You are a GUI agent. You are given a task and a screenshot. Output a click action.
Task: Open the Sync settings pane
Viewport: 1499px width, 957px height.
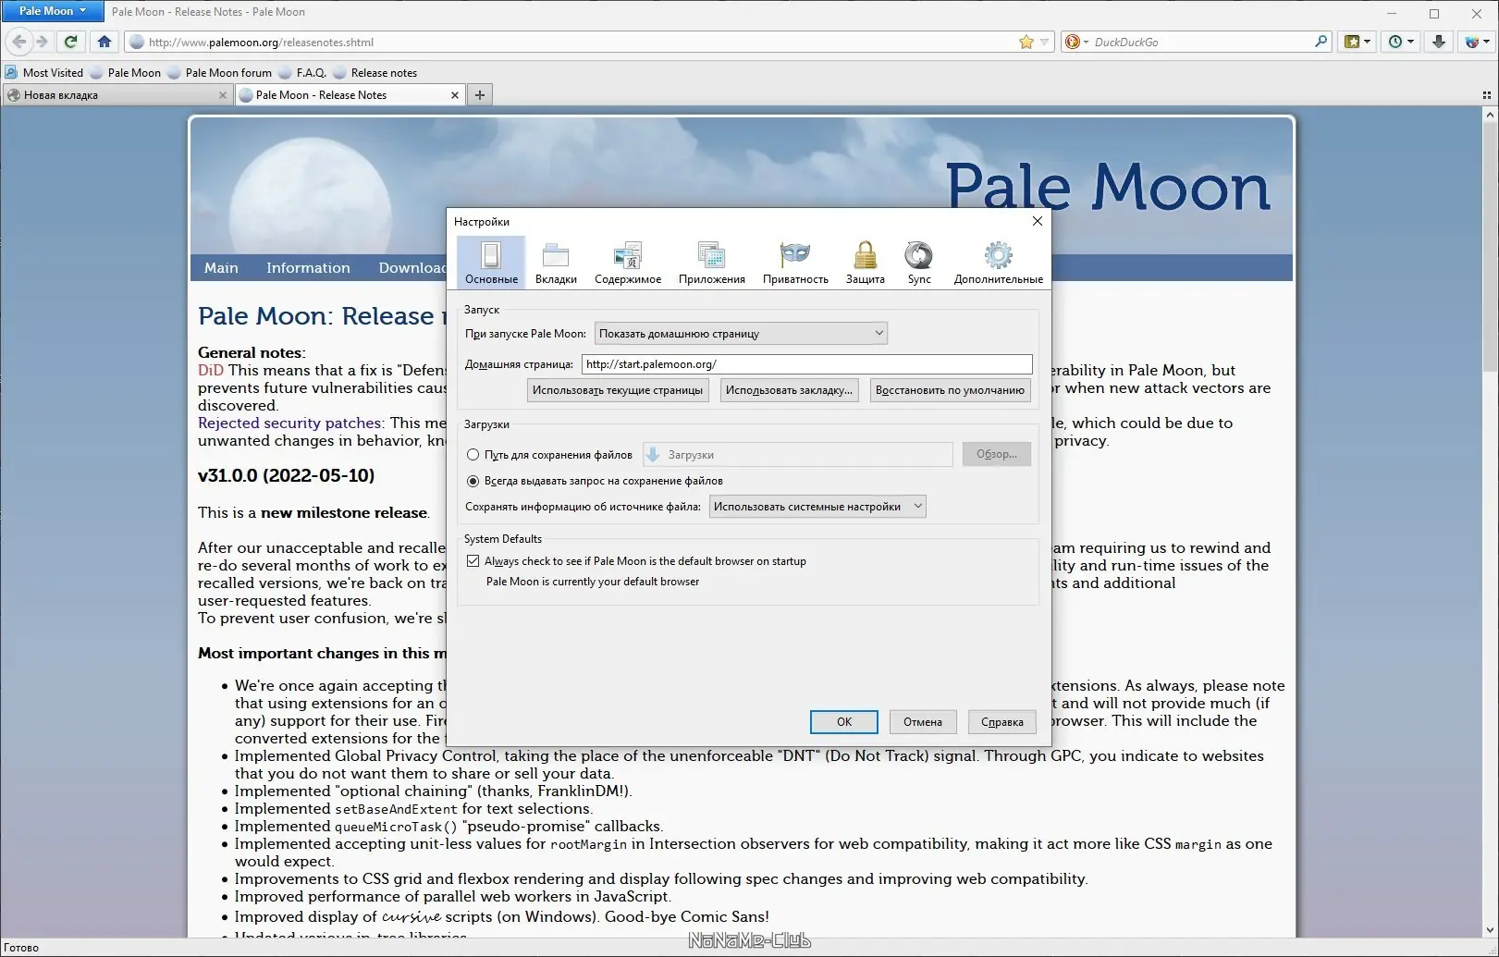pos(919,262)
